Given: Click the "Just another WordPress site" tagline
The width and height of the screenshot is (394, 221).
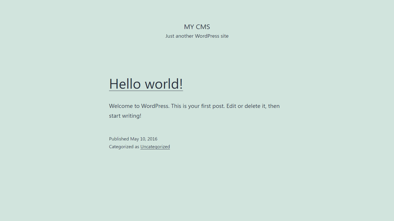Looking at the screenshot, I should (197, 36).
